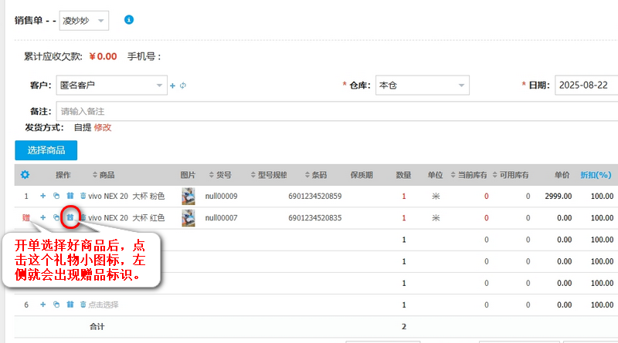Sort by 货号 column arrows
Viewport: 618px width, 343px height.
click(x=211, y=175)
